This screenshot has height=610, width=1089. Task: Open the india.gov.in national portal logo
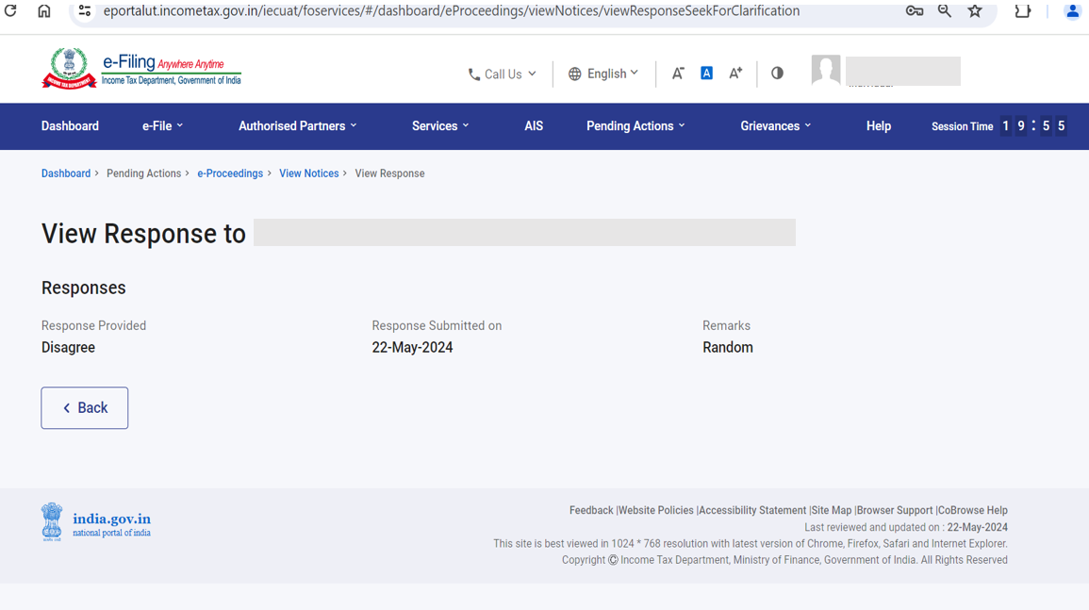coord(96,522)
